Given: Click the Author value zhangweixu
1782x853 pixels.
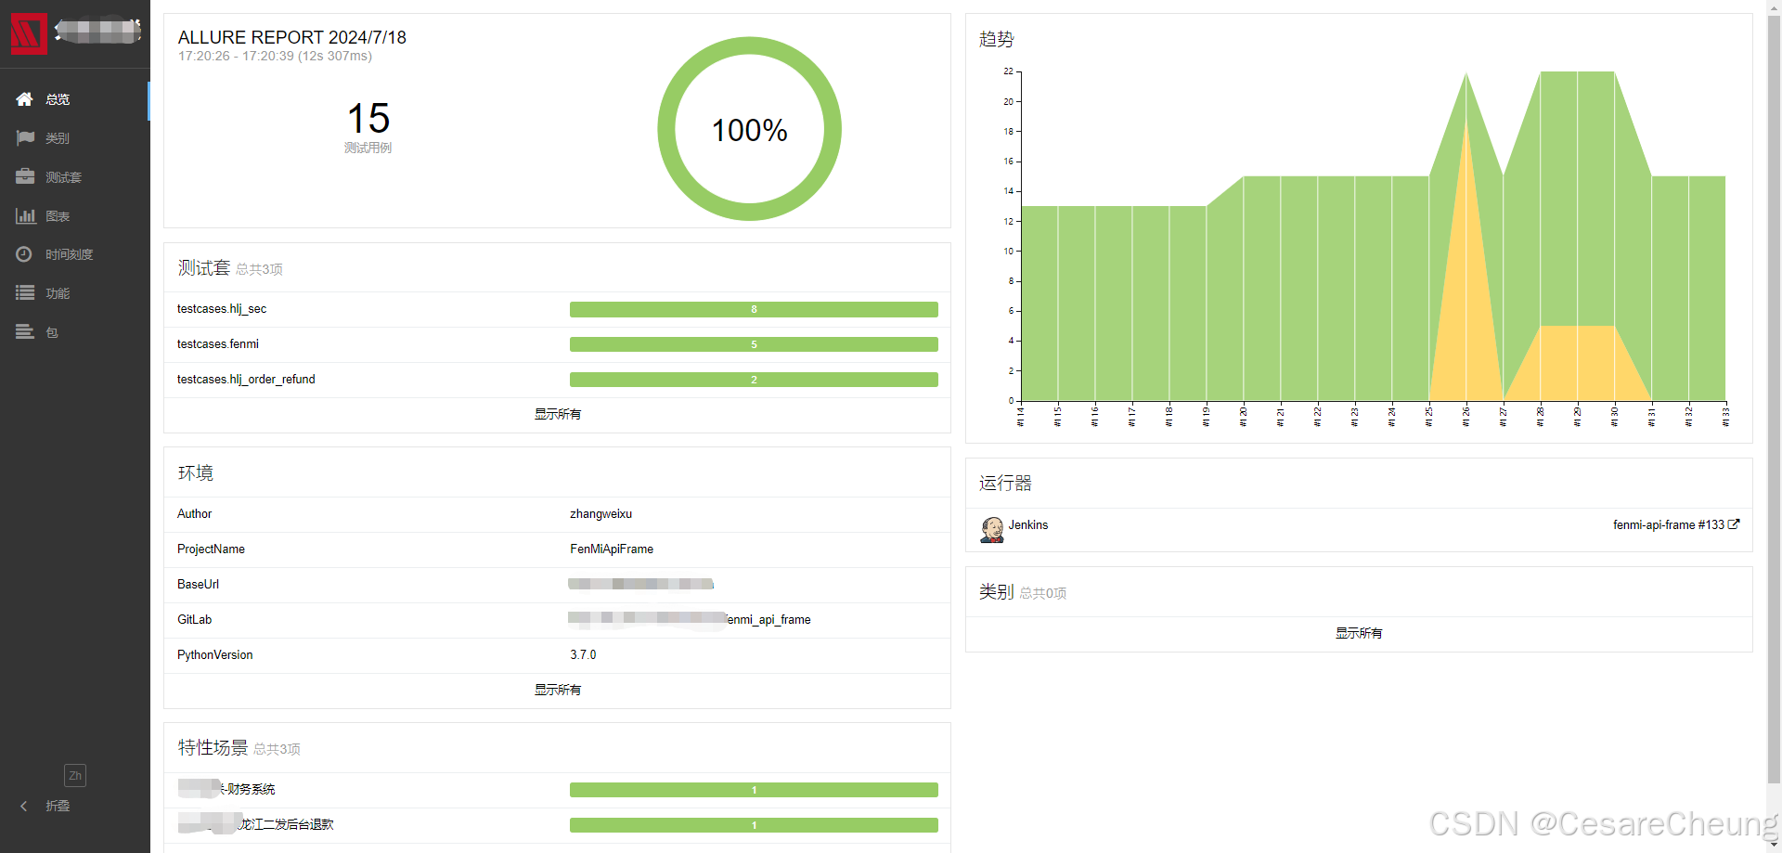Looking at the screenshot, I should coord(600,514).
